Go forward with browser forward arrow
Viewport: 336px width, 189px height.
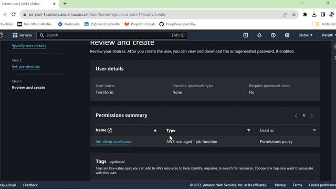click(4, 14)
